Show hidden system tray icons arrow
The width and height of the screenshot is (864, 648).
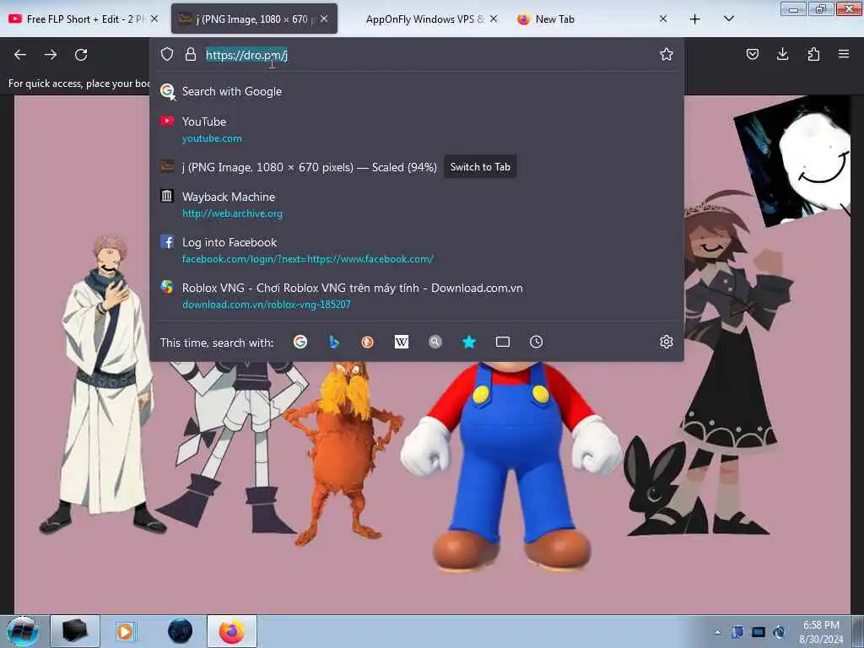click(717, 632)
